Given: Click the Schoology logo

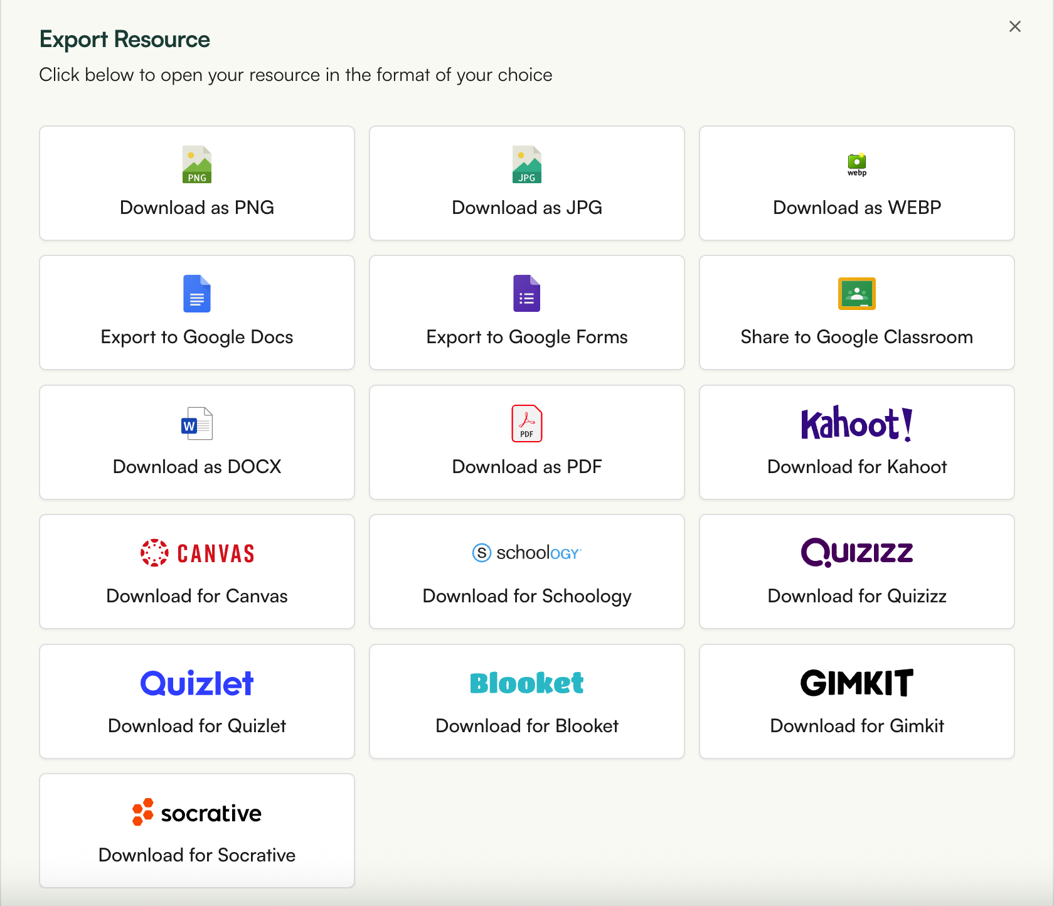Looking at the screenshot, I should click(x=527, y=553).
